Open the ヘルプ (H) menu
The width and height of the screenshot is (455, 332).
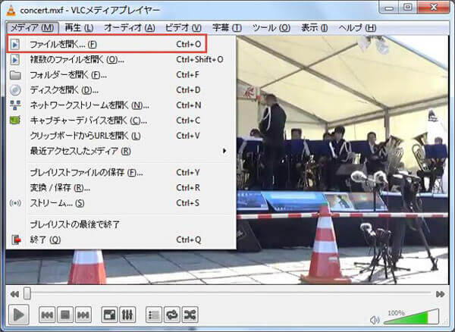pos(357,28)
